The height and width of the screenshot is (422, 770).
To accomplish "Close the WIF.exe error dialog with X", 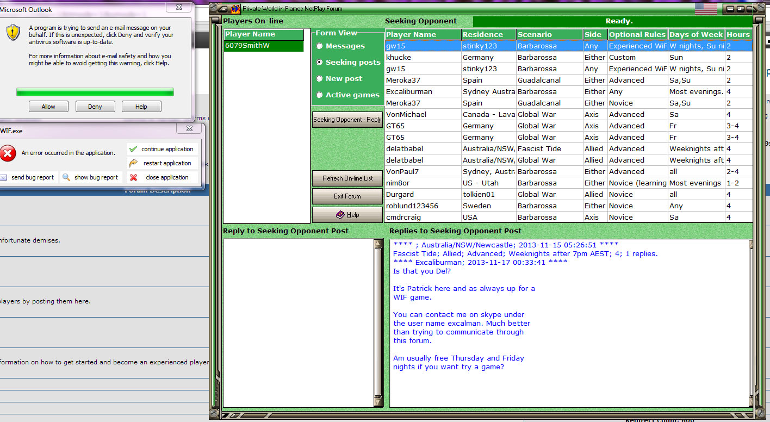I will click(190, 129).
